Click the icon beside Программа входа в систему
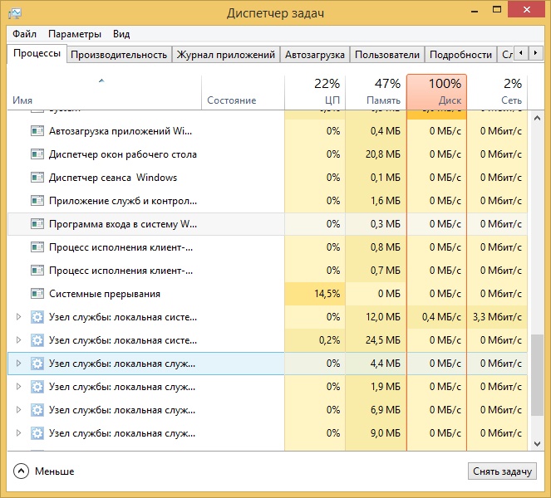Screen dimensions: 551x498 pos(37,224)
